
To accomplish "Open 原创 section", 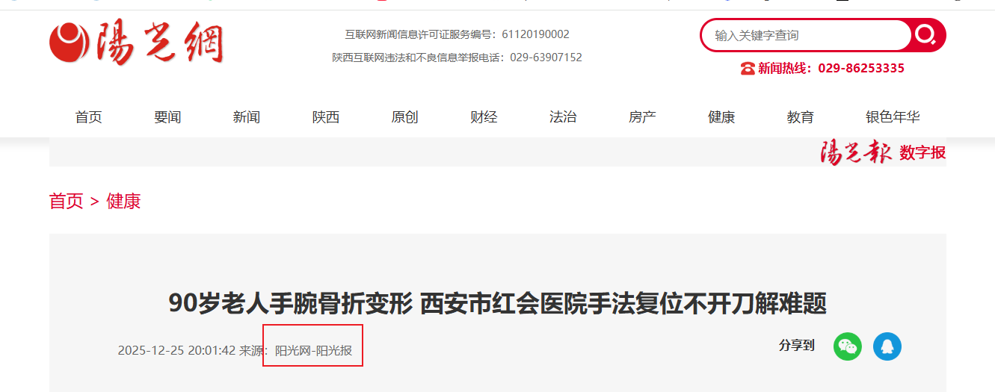I will (x=404, y=117).
